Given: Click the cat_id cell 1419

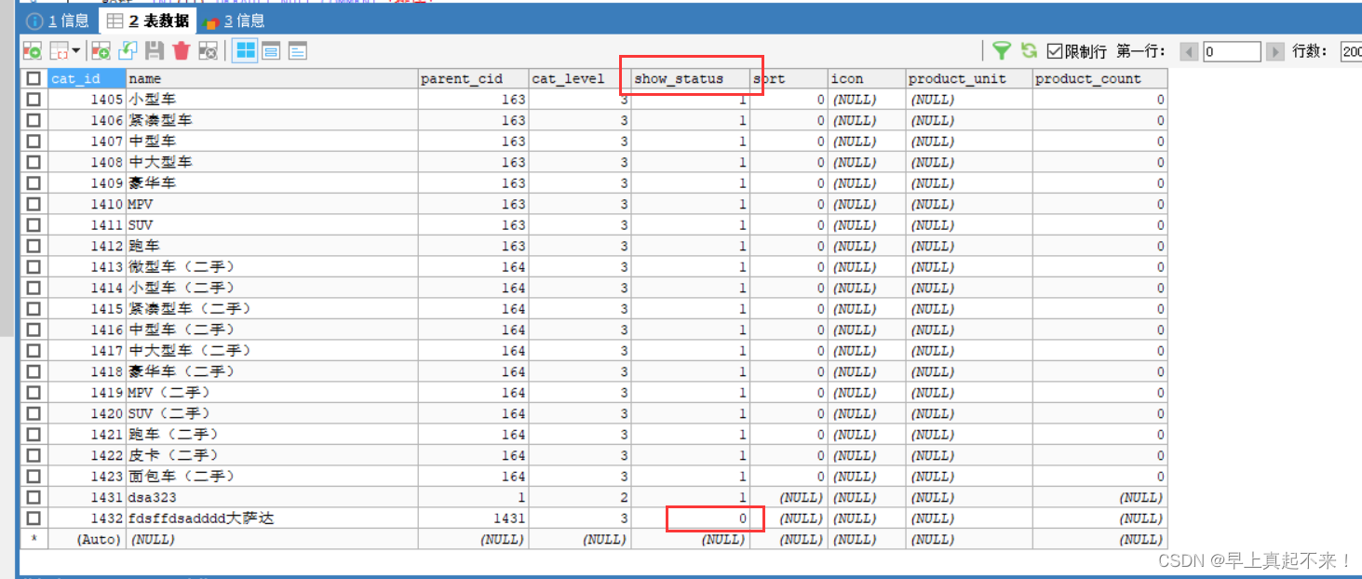Looking at the screenshot, I should [87, 393].
